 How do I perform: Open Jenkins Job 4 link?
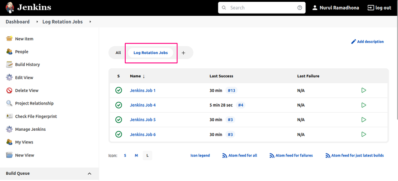point(142,105)
